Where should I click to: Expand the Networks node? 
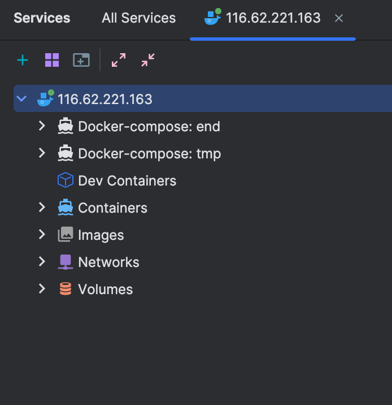point(42,261)
